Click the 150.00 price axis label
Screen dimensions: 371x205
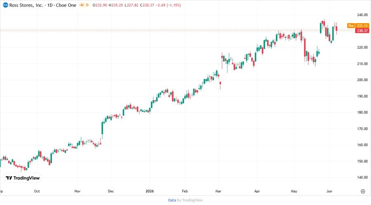coord(362,161)
